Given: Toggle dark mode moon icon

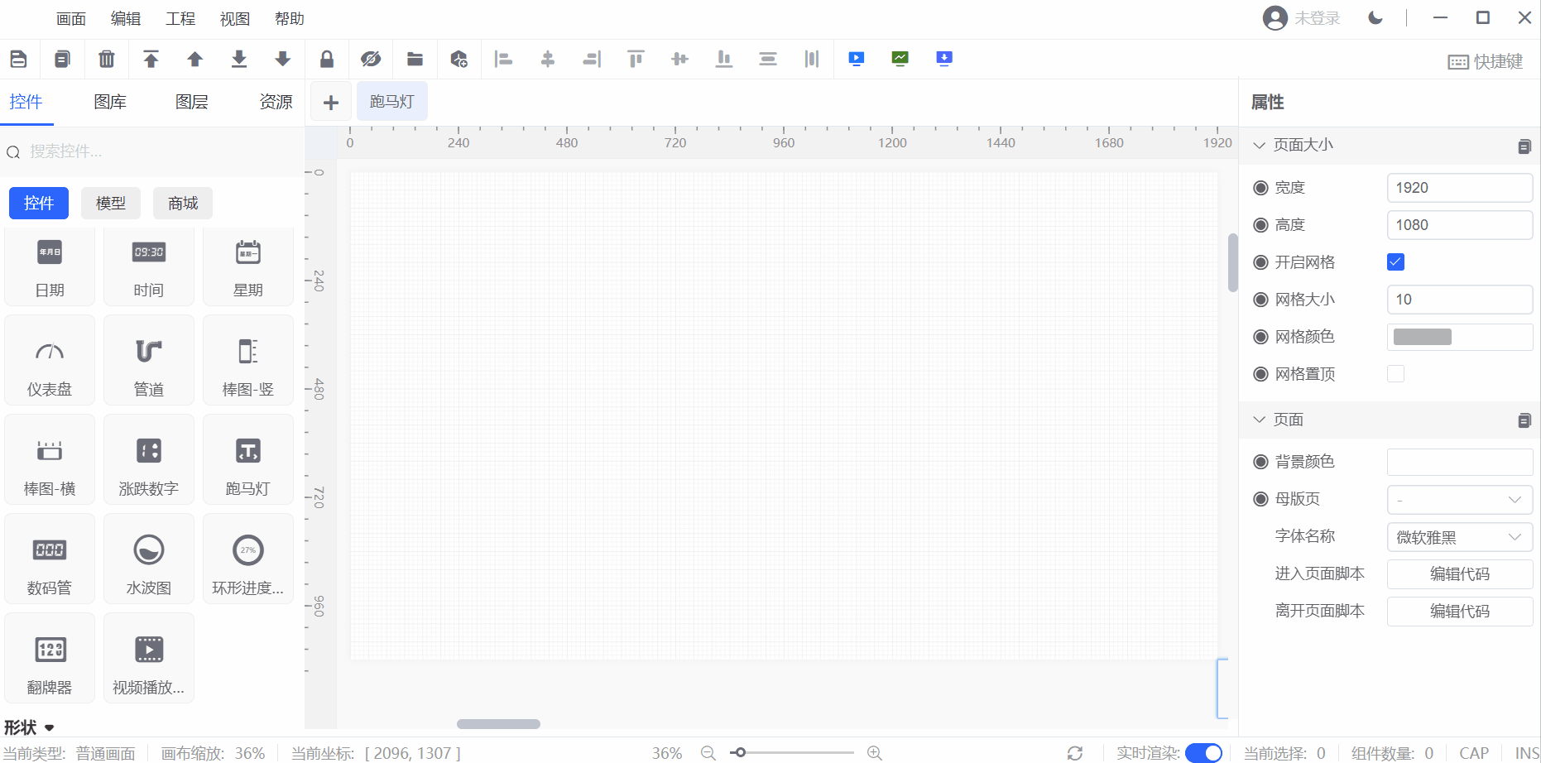Looking at the screenshot, I should click(x=1375, y=18).
